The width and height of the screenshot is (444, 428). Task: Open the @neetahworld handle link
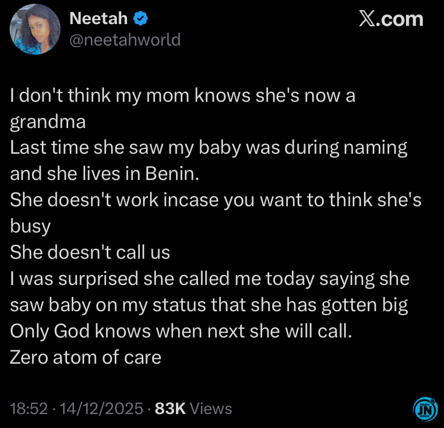(x=125, y=40)
